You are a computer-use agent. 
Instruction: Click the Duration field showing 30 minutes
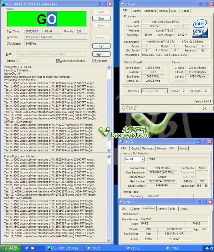[56, 37]
